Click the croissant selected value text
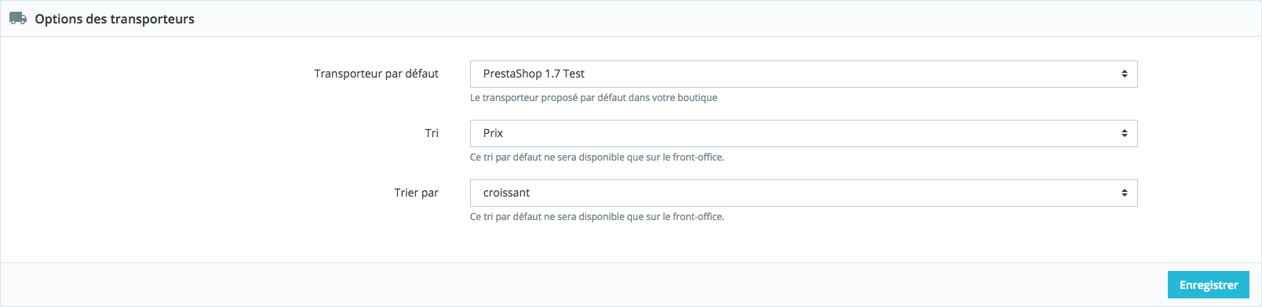Viewport: 1262px width, 307px height. point(506,193)
